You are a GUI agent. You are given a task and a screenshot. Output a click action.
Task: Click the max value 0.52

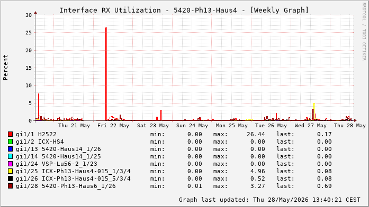click(x=258, y=178)
